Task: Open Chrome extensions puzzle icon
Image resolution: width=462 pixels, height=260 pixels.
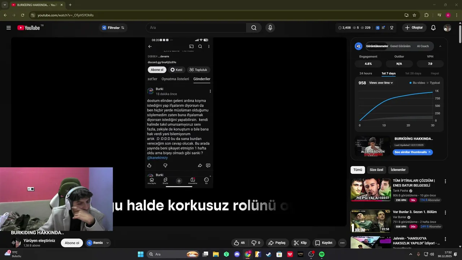Action: point(426,15)
